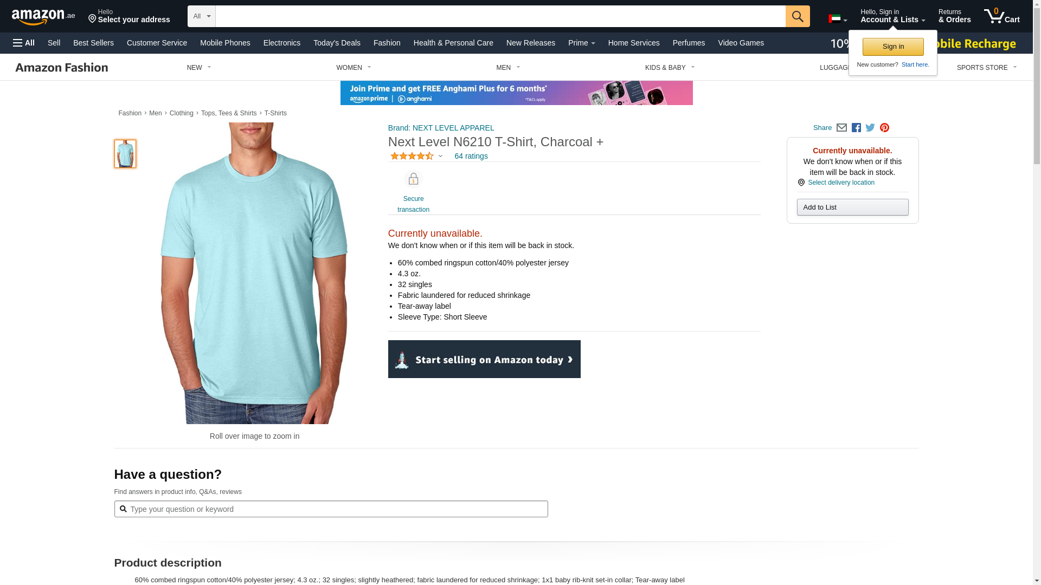This screenshot has width=1041, height=585.
Task: Click Add to List button
Action: [852, 207]
